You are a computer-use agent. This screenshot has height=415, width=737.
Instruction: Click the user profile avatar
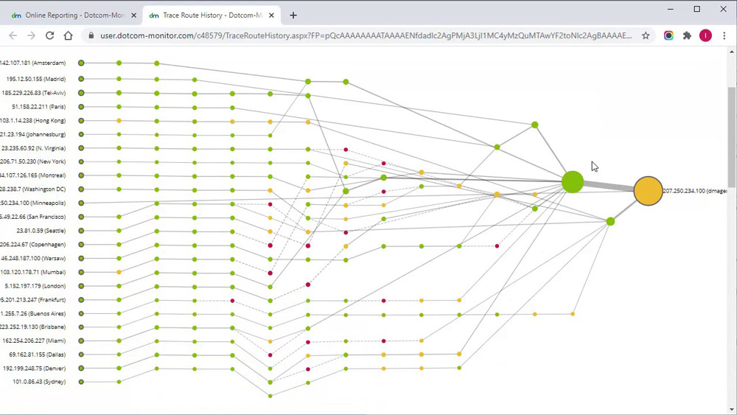tap(705, 35)
